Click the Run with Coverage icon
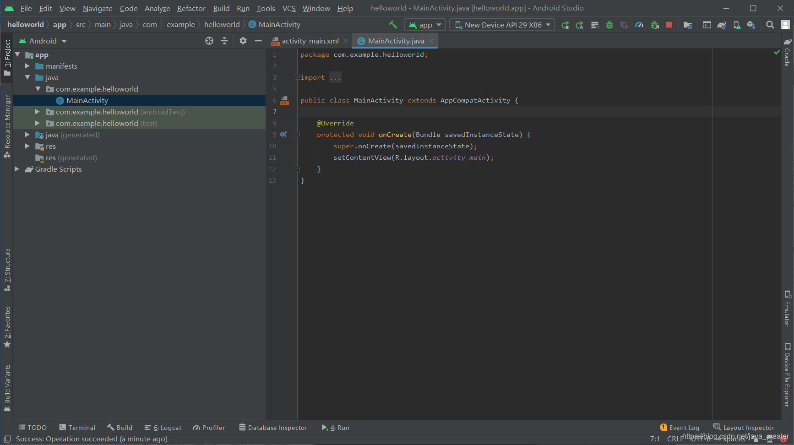Screen dimensions: 794x445 coord(624,25)
